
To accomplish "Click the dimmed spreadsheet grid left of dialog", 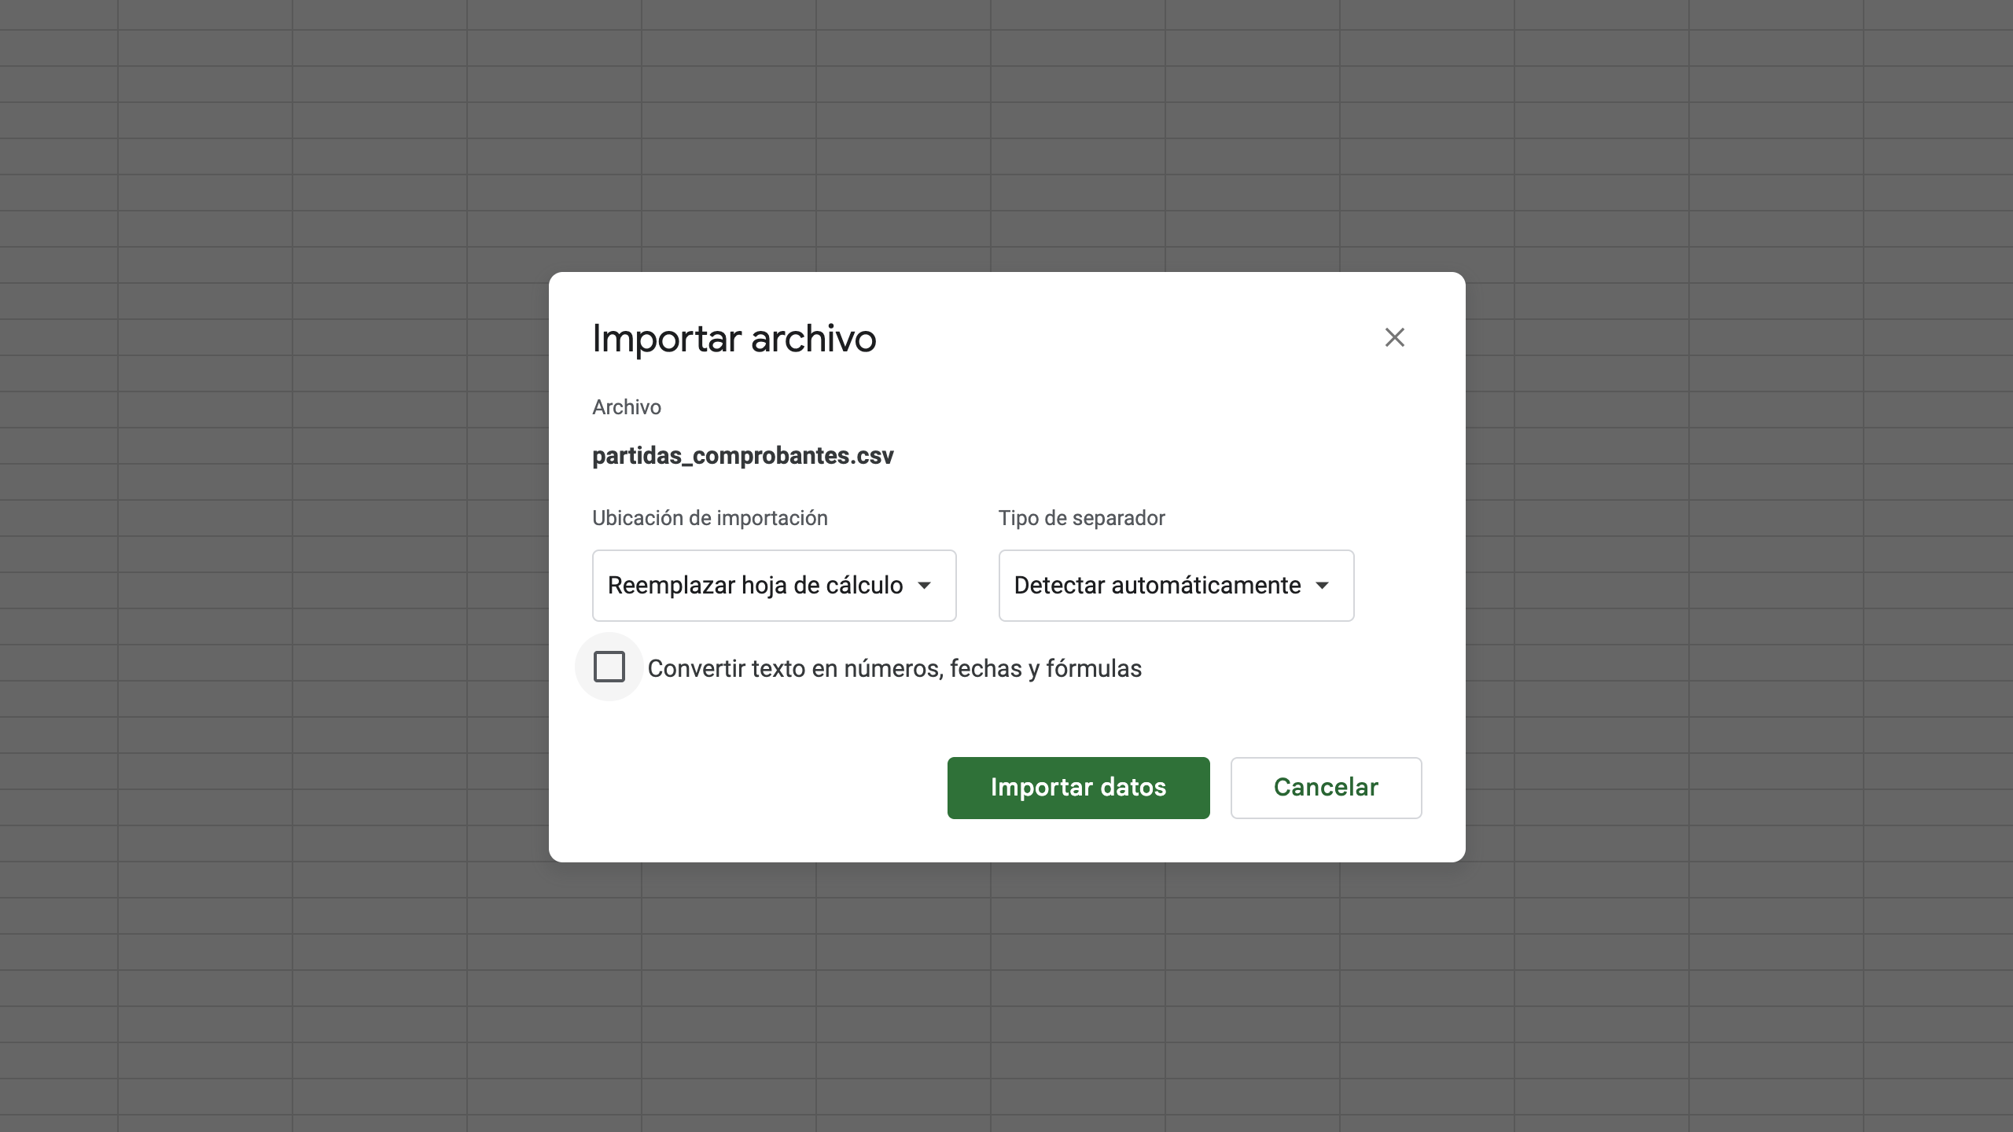I will pos(275,566).
